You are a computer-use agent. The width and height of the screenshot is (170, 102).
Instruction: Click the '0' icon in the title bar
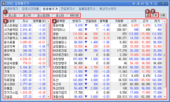coord(134,4)
